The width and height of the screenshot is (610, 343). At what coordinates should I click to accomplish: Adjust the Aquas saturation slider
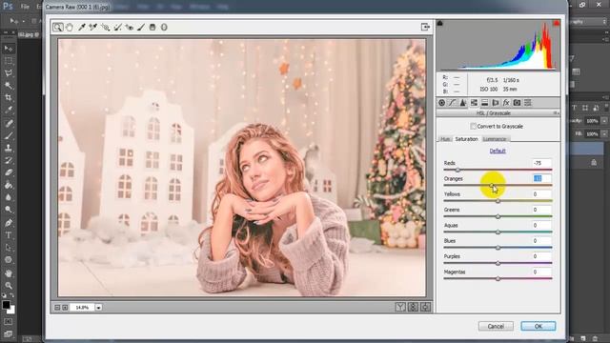tap(498, 232)
